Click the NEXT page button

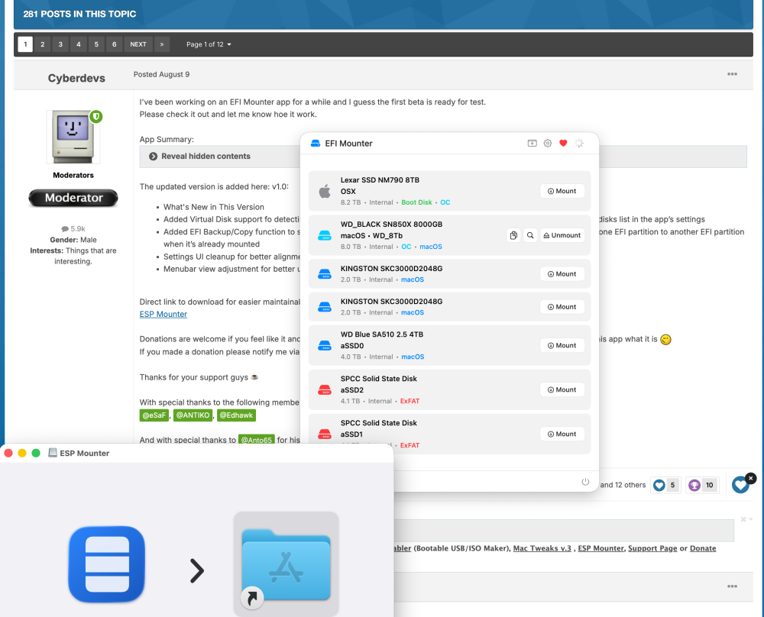click(x=138, y=44)
